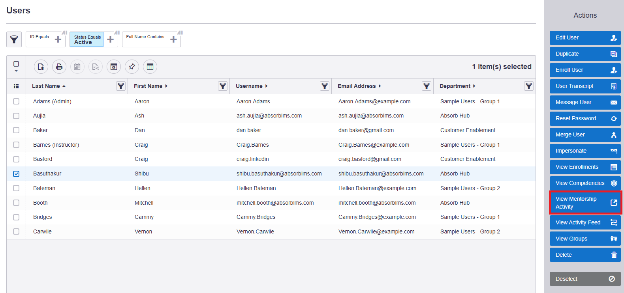Click the Reset Password action button
The width and height of the screenshot is (624, 293).
point(585,118)
